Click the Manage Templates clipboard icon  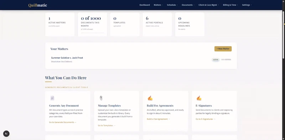tap(101, 98)
